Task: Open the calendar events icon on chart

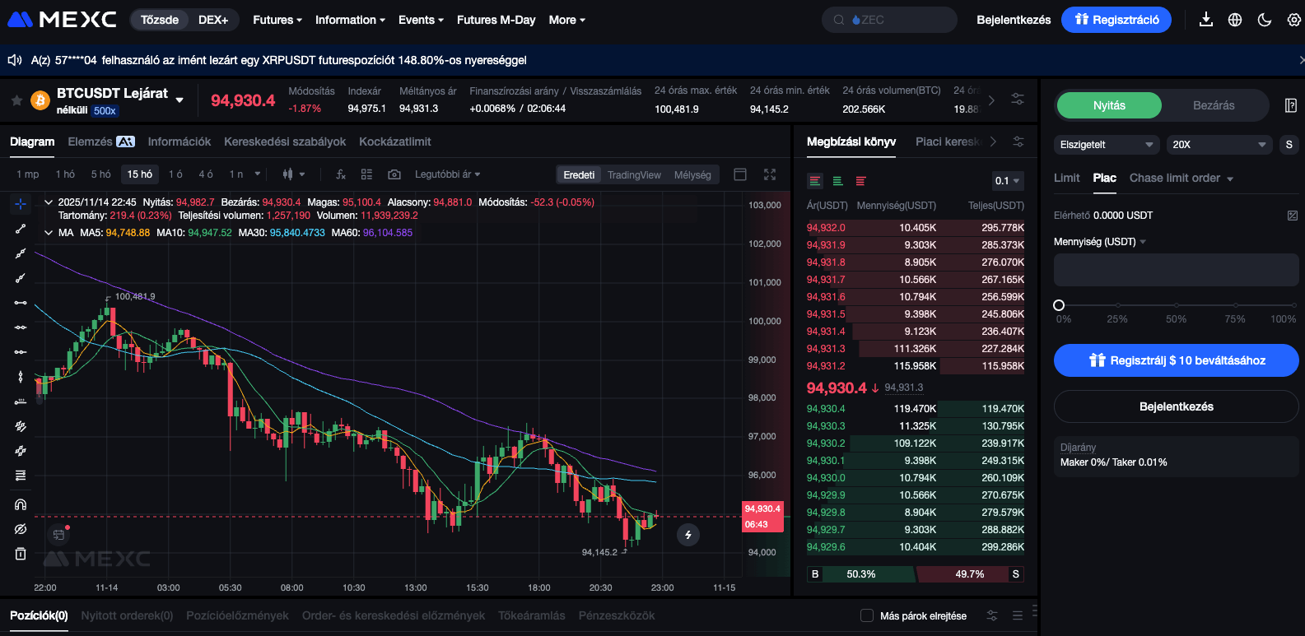Action: (59, 535)
